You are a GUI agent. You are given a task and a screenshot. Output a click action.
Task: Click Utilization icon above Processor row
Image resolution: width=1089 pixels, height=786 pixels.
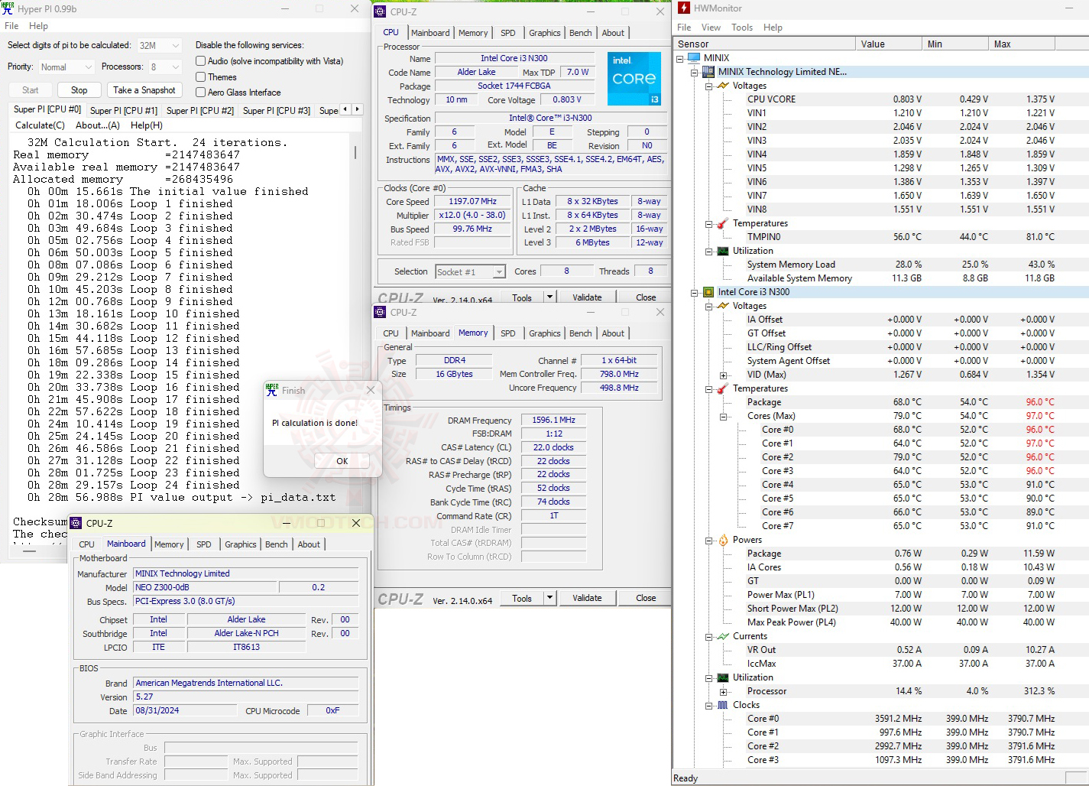tap(723, 677)
